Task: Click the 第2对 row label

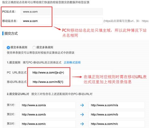Action: pos(11,114)
